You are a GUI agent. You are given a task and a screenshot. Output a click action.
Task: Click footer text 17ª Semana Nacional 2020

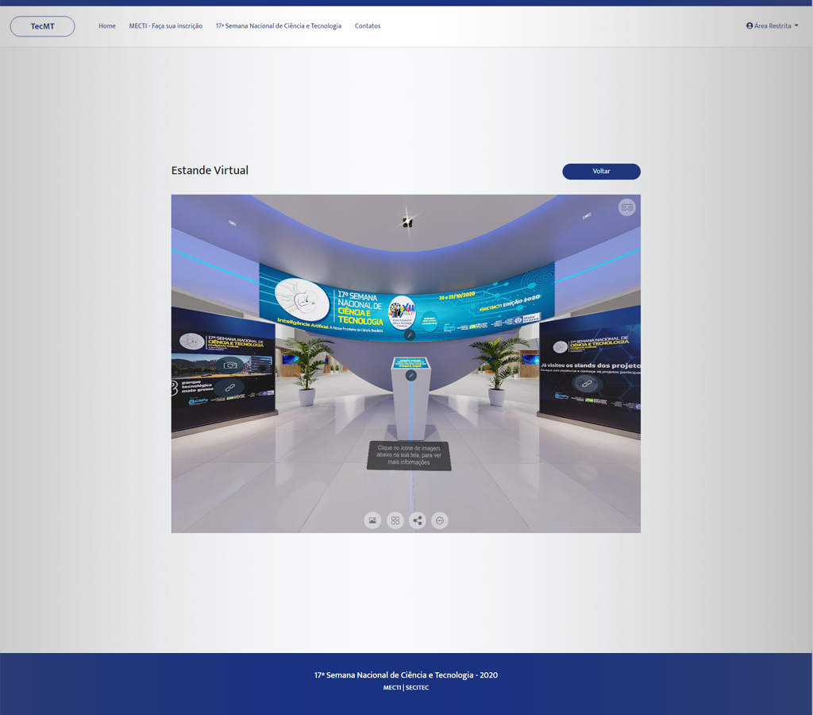(x=406, y=675)
